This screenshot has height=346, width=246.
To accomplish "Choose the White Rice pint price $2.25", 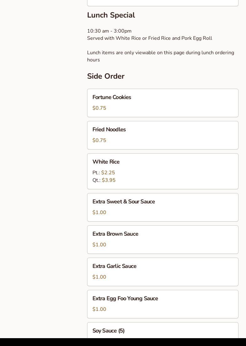I will (108, 173).
